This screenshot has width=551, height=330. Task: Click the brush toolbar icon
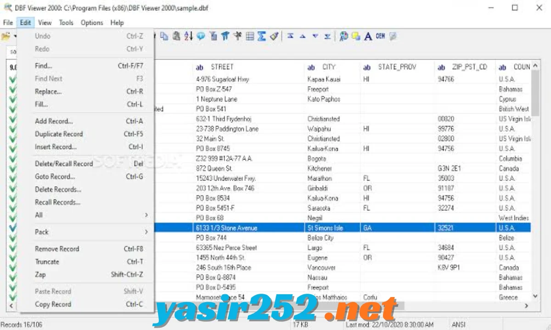pyautogui.click(x=274, y=36)
